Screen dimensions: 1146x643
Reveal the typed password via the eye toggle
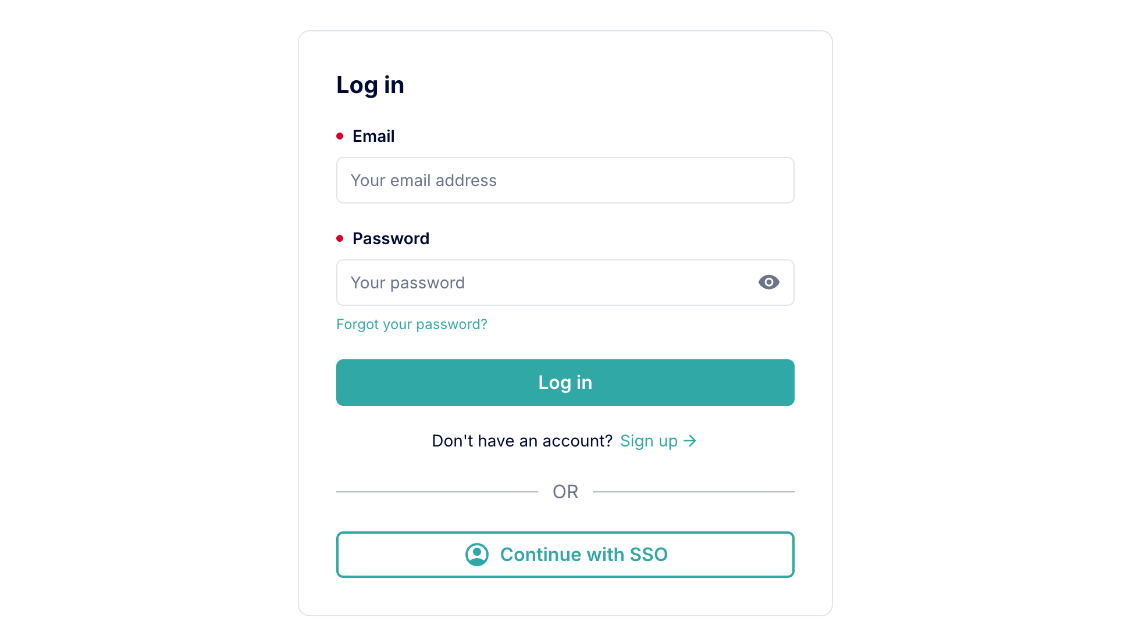(x=768, y=282)
